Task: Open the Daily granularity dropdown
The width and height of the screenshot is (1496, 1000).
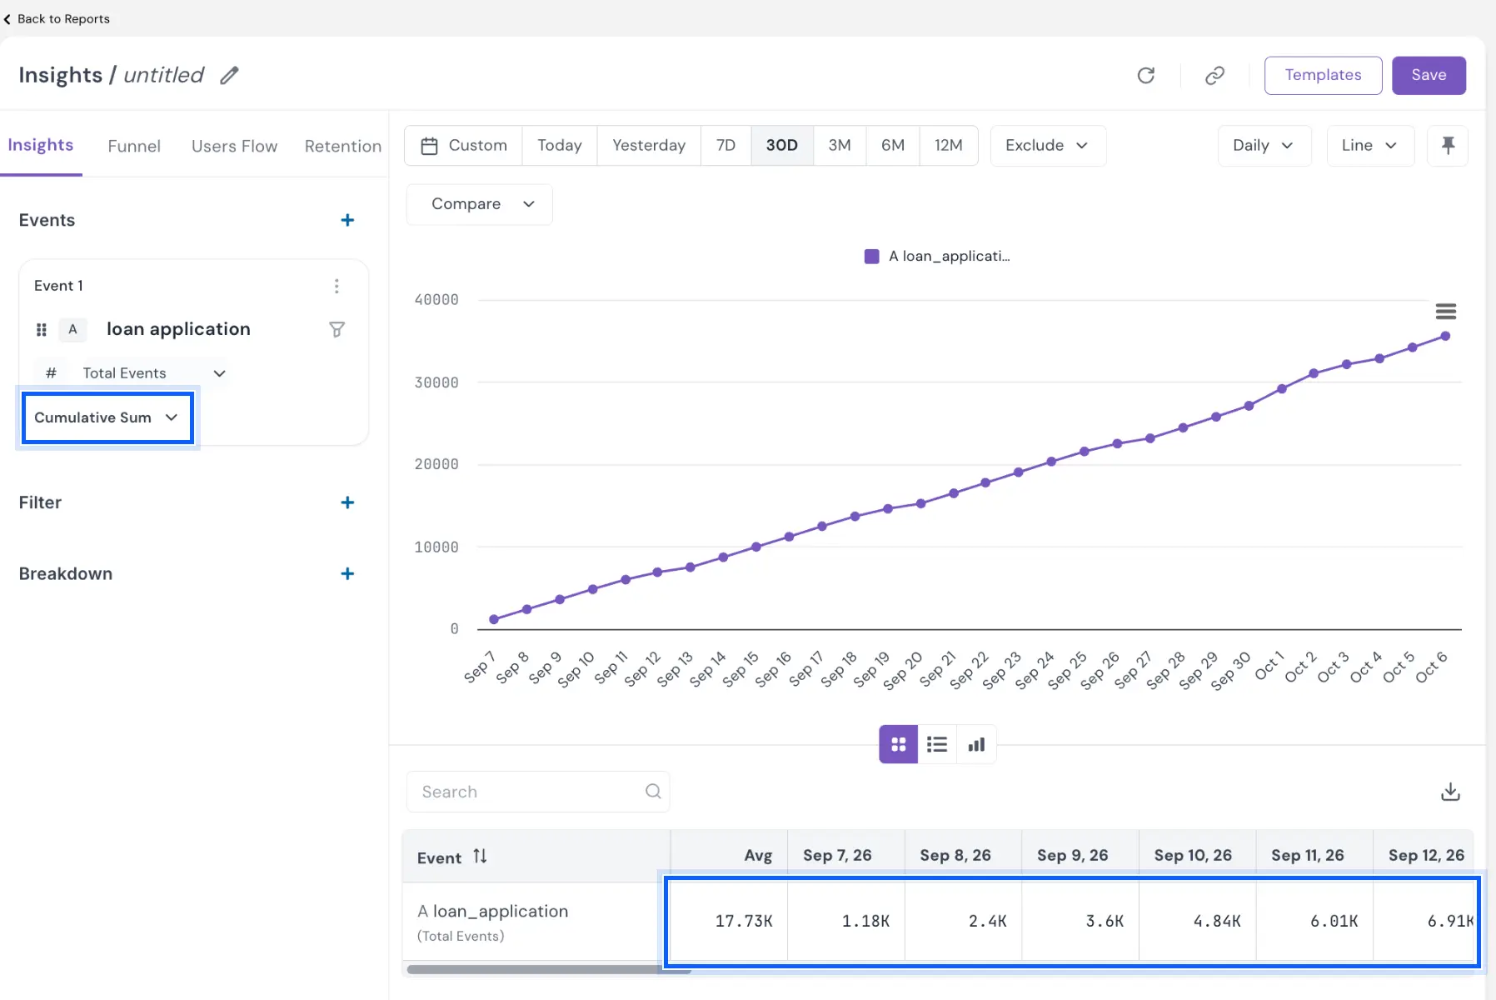Action: coord(1264,145)
